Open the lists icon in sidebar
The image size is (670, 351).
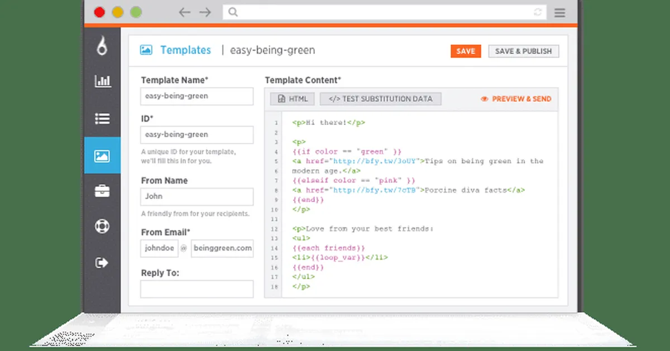[x=102, y=118]
